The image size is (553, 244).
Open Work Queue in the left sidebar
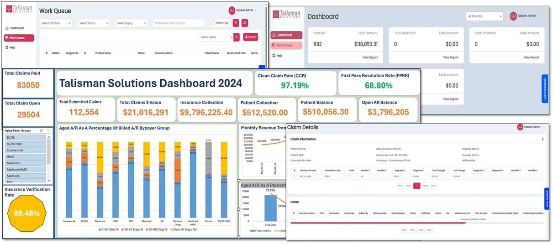pyautogui.click(x=19, y=38)
